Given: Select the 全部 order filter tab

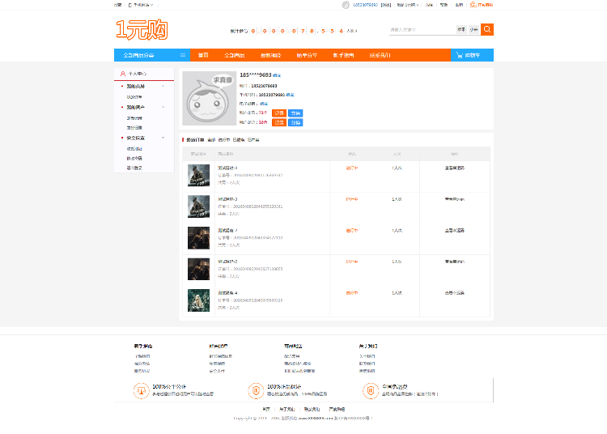Looking at the screenshot, I should [x=211, y=140].
